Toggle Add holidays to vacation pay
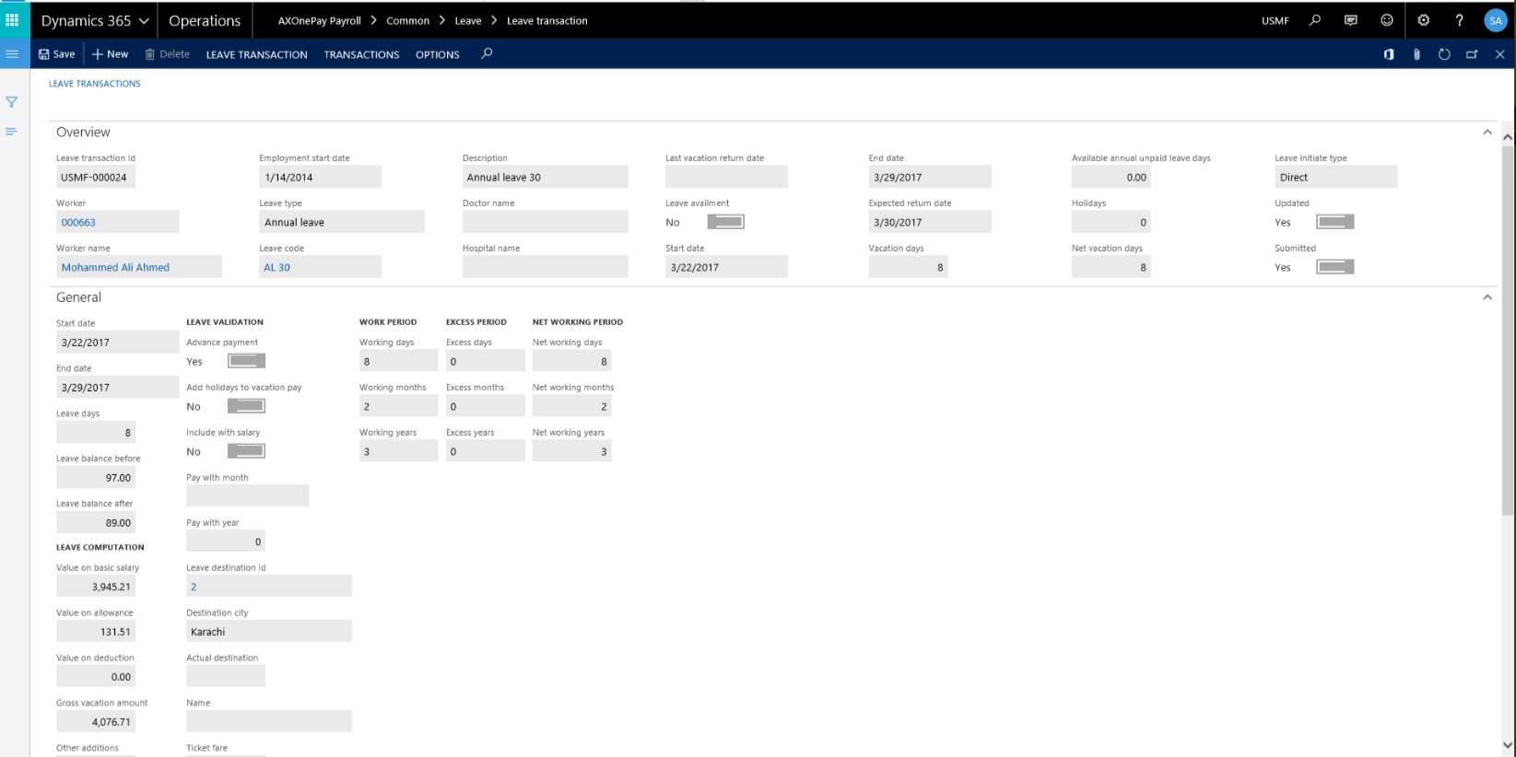The width and height of the screenshot is (1516, 757). click(x=246, y=406)
